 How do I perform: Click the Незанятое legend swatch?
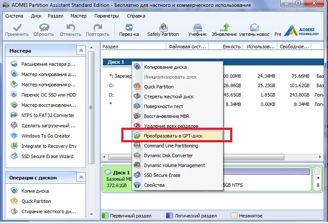click(x=234, y=216)
